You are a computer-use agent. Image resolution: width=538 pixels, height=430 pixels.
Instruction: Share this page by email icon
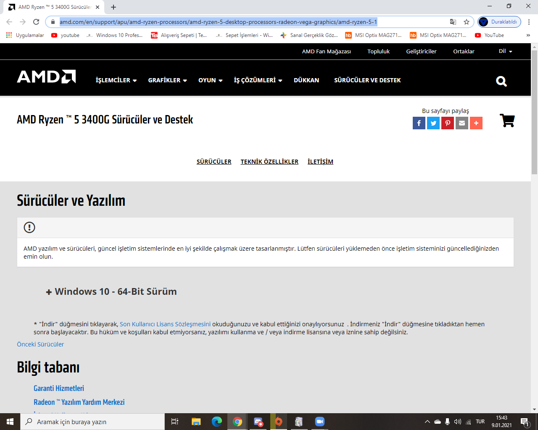[462, 123]
